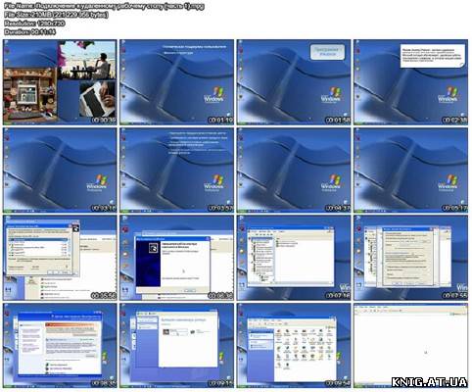Open the thumbnail stamped 00:02:38
This screenshot has width=472, height=392.
(x=410, y=82)
